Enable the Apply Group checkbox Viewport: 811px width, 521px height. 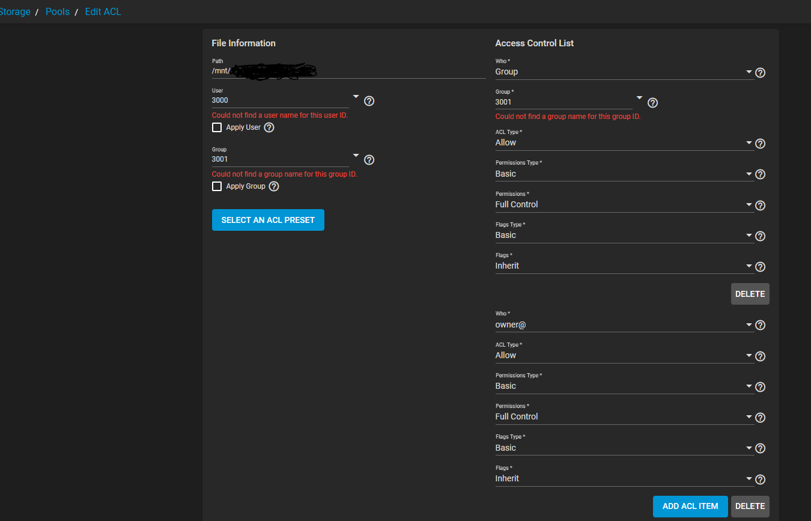coord(217,186)
